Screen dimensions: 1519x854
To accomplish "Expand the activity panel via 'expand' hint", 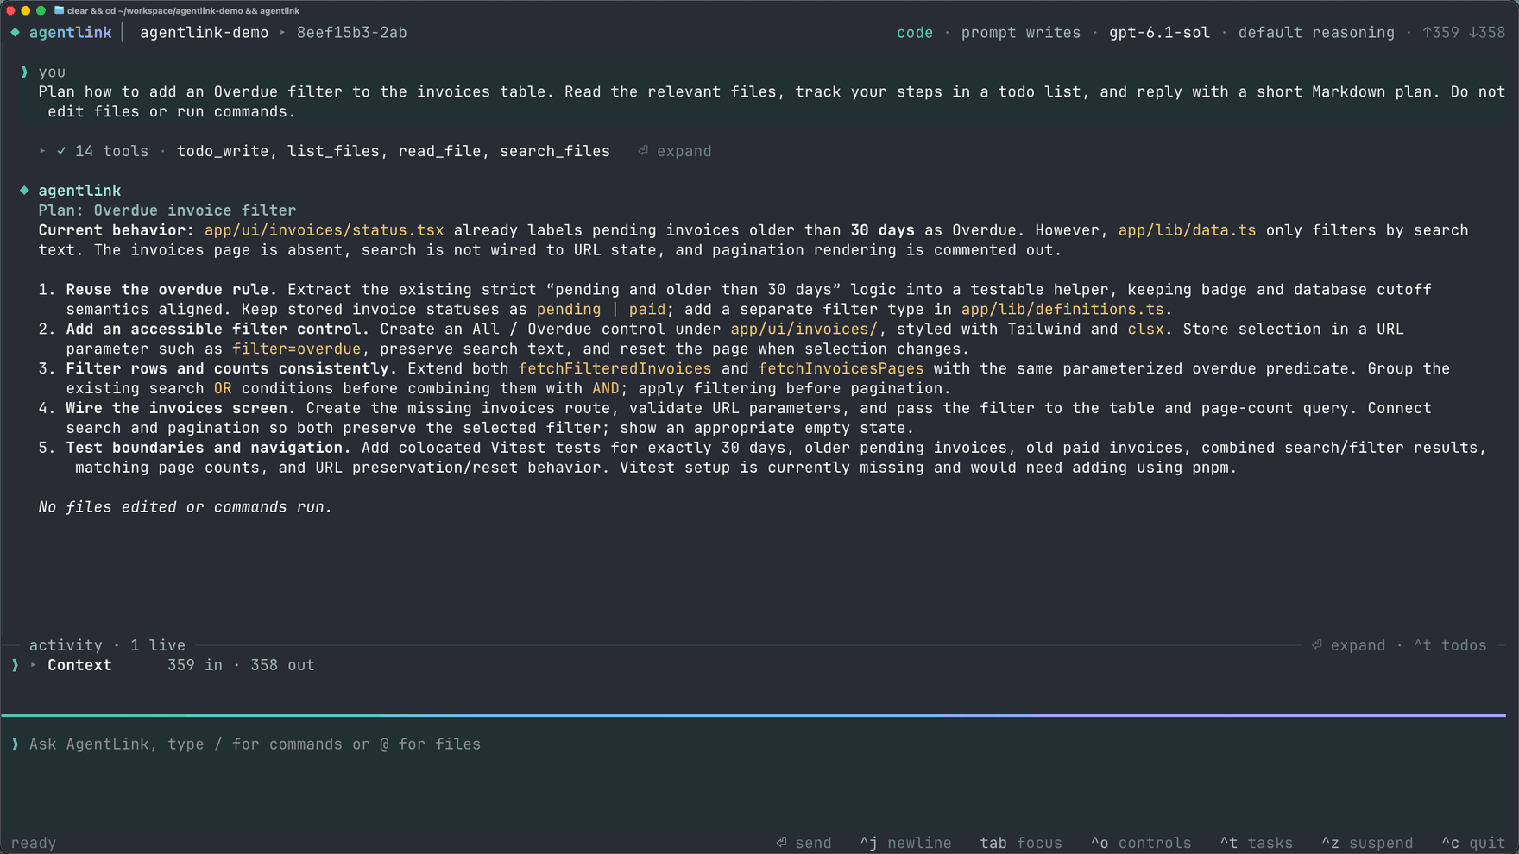I will click(x=1358, y=645).
